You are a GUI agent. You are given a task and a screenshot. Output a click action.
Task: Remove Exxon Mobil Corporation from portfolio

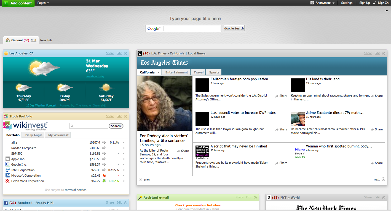coord(124,181)
